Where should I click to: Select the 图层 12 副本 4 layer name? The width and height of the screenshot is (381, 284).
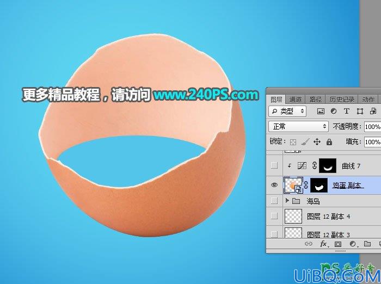(328, 216)
